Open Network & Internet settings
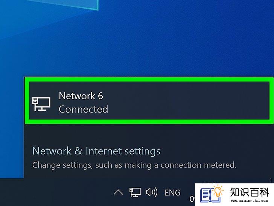The width and height of the screenshot is (274, 206). pos(96,151)
